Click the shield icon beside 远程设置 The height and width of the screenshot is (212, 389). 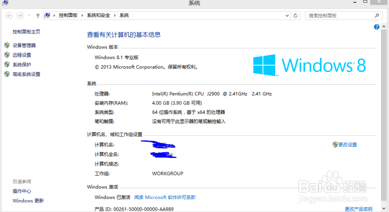click(7, 55)
